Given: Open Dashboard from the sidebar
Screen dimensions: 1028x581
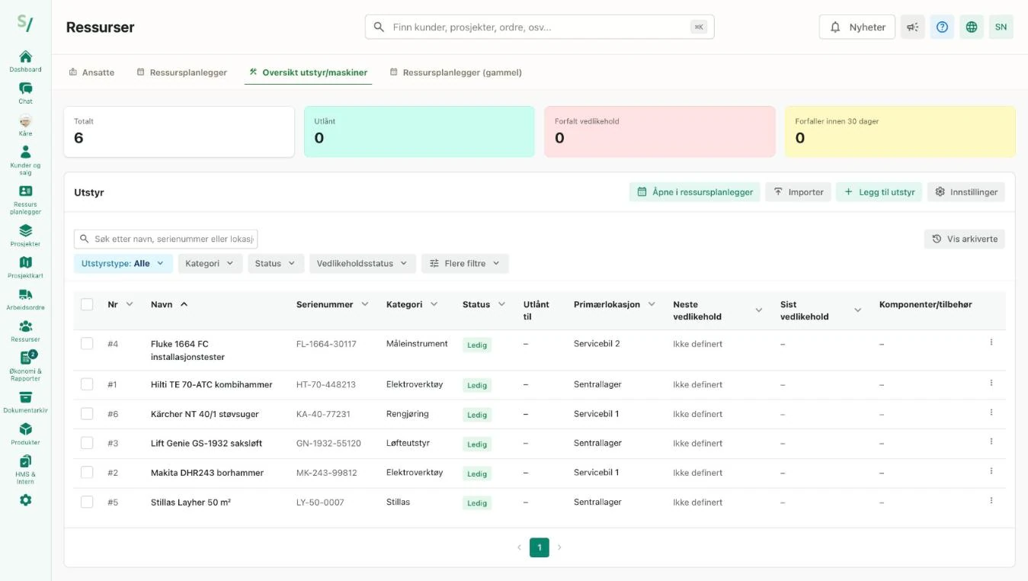Looking at the screenshot, I should pyautogui.click(x=25, y=61).
